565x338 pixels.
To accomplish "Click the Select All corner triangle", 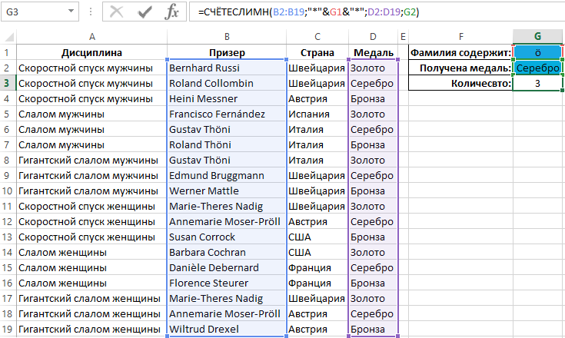I will pos(7,36).
